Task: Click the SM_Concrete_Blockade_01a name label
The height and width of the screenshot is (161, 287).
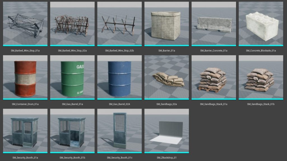Action: 261,51
